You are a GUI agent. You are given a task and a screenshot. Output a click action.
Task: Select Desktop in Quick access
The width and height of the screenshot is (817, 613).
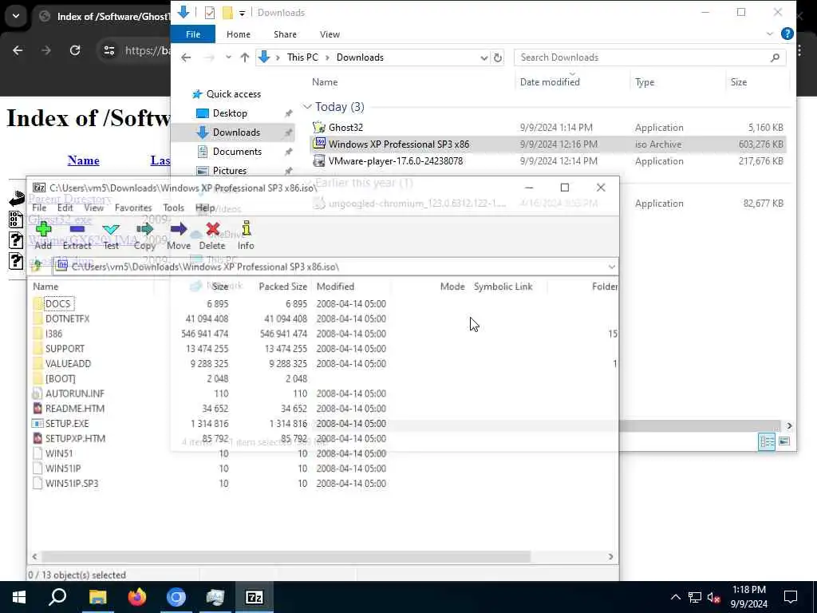[x=230, y=113]
